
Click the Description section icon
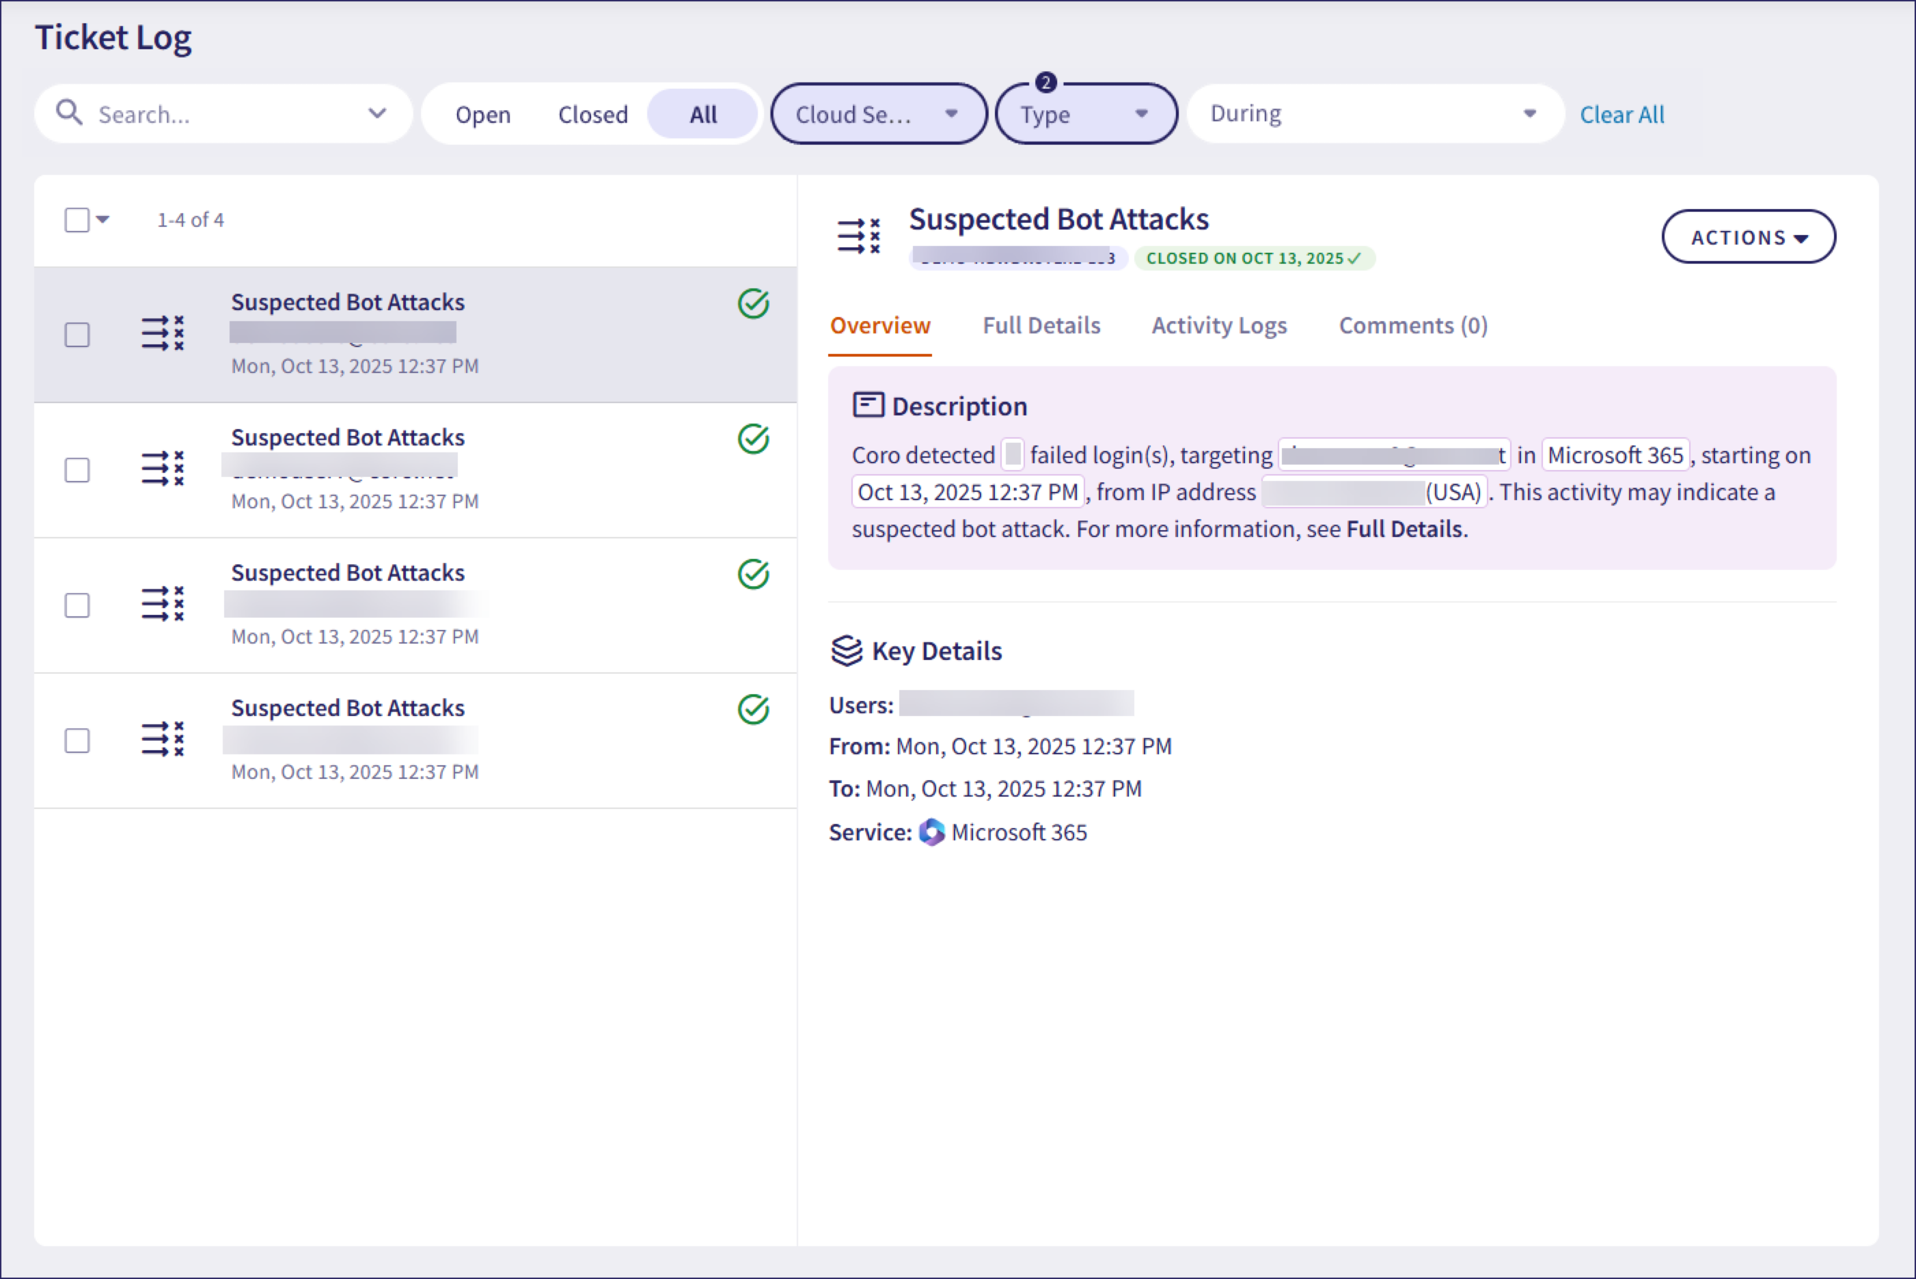coord(868,404)
